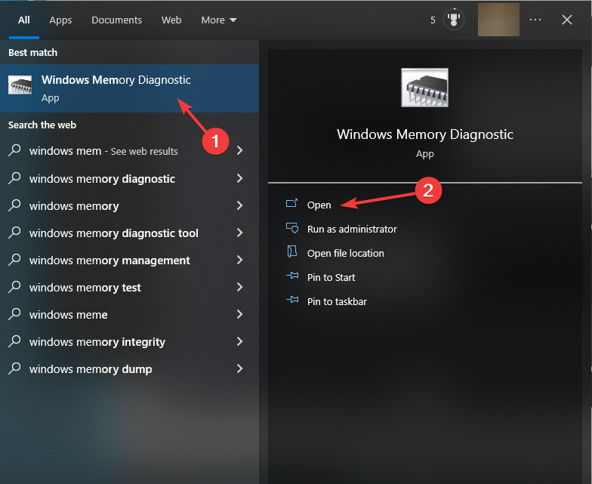Click the memory chip icon in best match
592x484 pixels.
20,85
